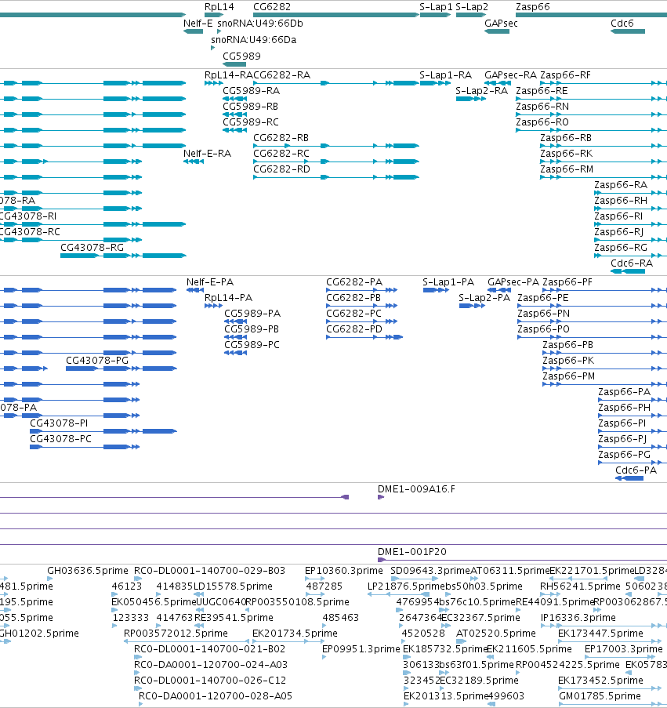Open the Nelf-E-RA transcript label
Screen dimensions: 667x708
click(x=207, y=154)
